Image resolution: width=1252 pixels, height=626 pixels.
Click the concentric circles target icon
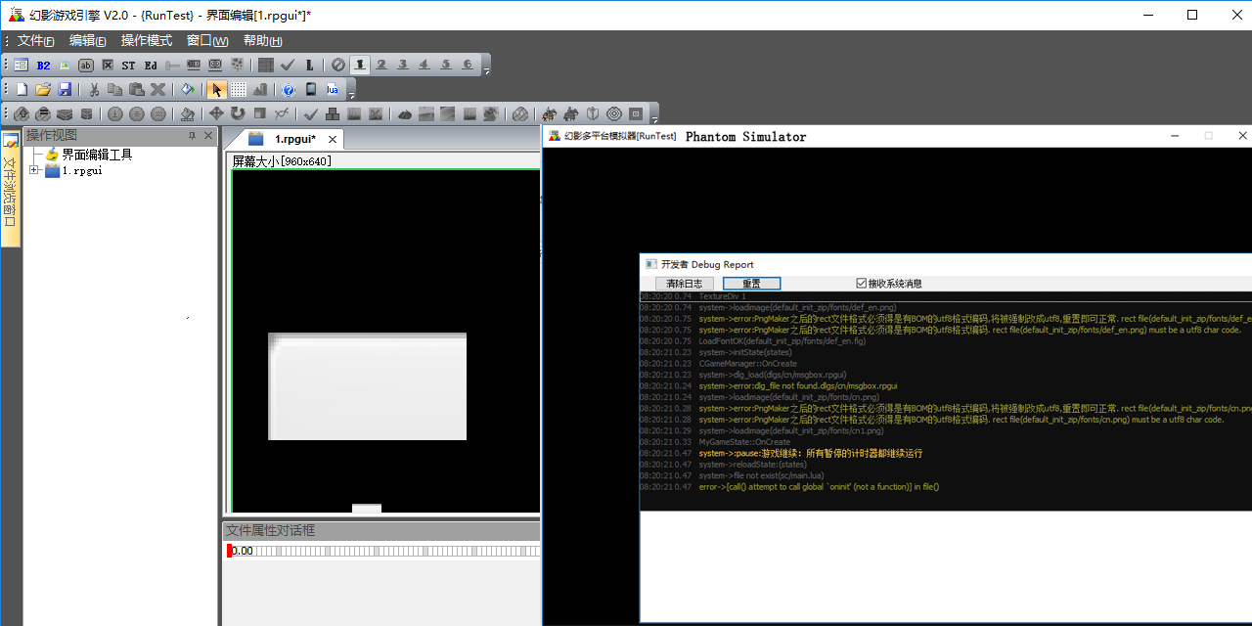point(614,114)
